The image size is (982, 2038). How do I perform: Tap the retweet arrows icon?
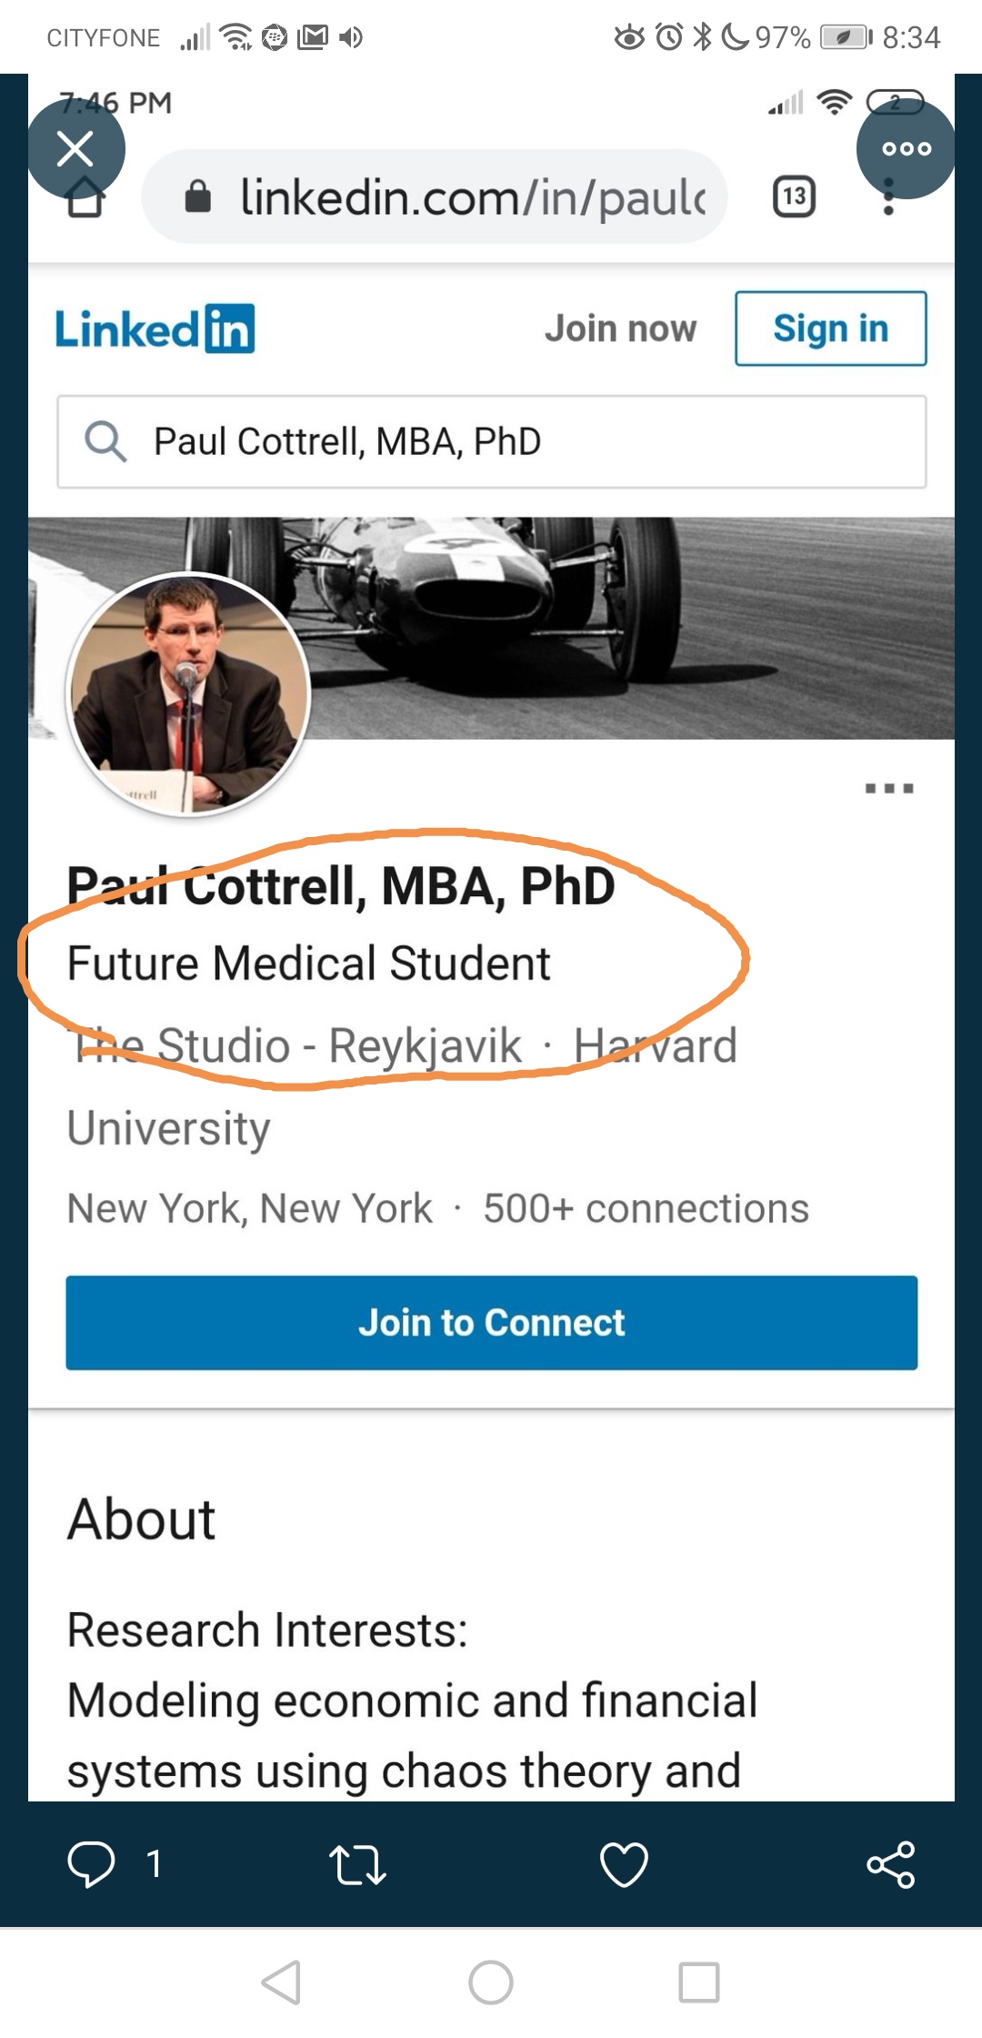[357, 1863]
